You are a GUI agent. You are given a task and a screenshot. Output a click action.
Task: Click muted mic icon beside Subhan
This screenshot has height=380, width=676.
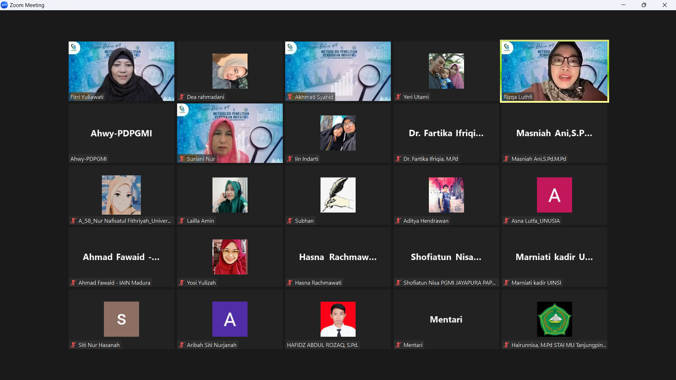pos(290,221)
